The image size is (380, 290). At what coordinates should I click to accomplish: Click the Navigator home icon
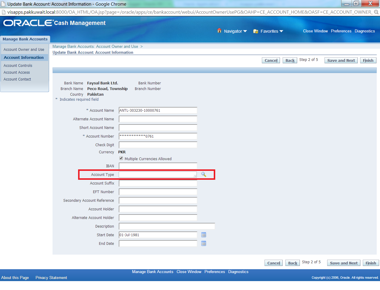click(x=219, y=31)
